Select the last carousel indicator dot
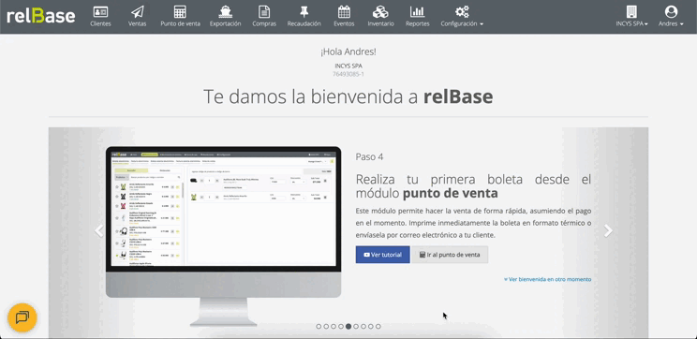697x339 pixels. (378, 326)
